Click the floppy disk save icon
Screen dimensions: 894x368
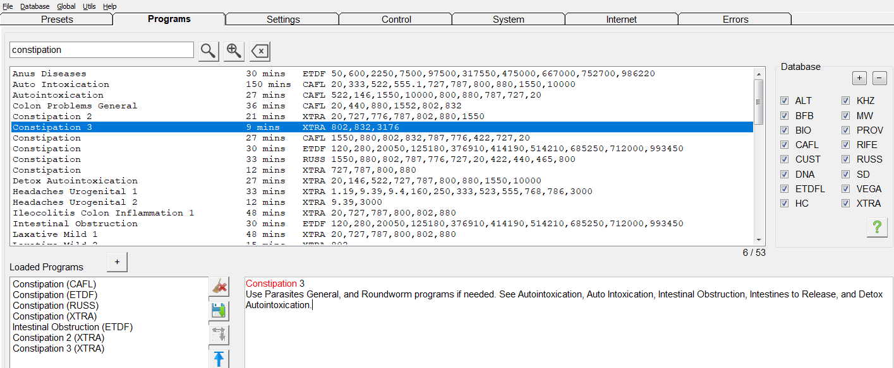tap(219, 310)
